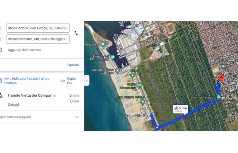The height and width of the screenshot is (153, 238).
Task: Expand the 'gran parte pianeggiante' elevation section
Action: pos(77,117)
